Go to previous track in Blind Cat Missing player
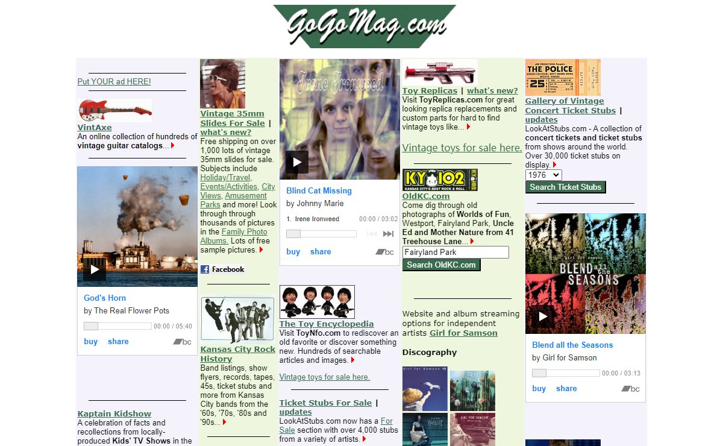This screenshot has height=446, width=723. click(x=372, y=234)
